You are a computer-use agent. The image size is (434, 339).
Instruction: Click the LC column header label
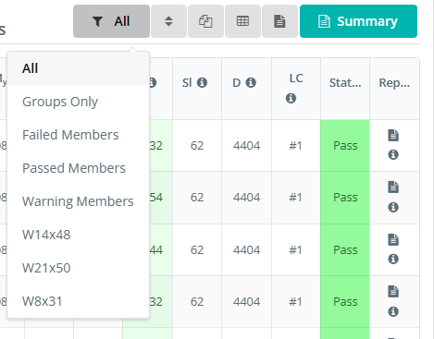pos(296,79)
